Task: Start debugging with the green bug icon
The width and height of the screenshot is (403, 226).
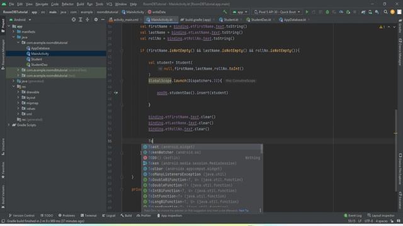Action: pyautogui.click(x=327, y=12)
